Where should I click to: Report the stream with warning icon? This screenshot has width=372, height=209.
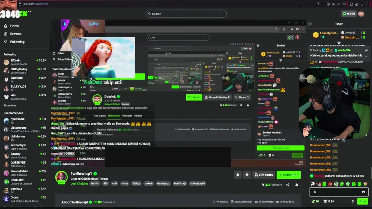pyautogui.click(x=297, y=185)
